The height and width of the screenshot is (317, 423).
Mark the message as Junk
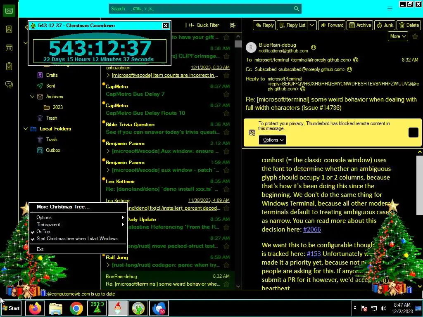point(385,25)
